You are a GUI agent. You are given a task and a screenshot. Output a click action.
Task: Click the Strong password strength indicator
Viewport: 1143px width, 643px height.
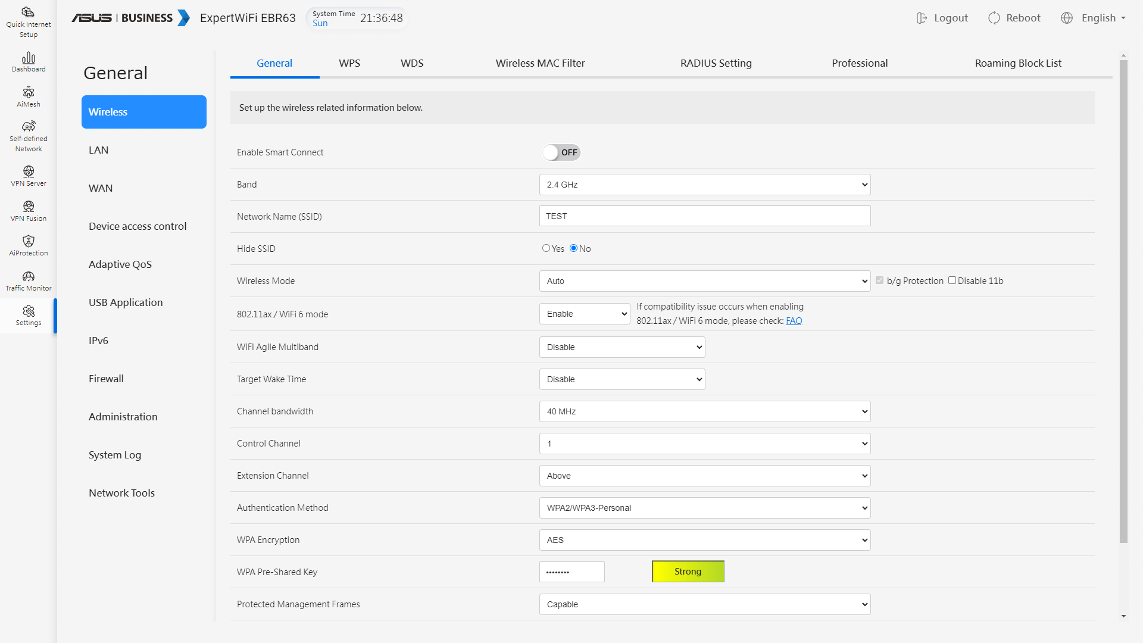pos(688,572)
